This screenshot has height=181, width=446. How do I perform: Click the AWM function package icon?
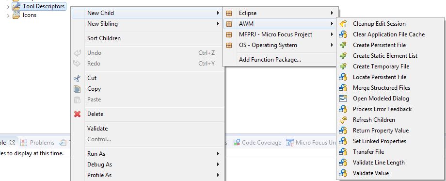(x=229, y=24)
